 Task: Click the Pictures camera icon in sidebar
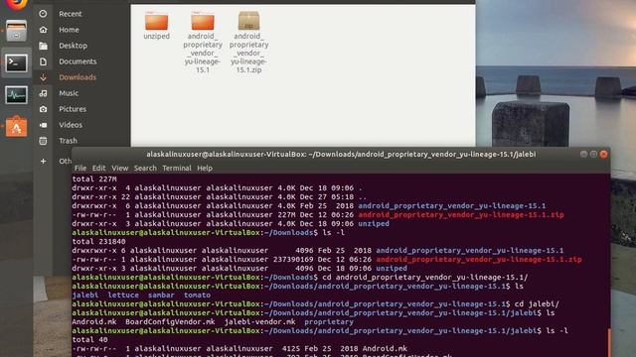(43, 109)
